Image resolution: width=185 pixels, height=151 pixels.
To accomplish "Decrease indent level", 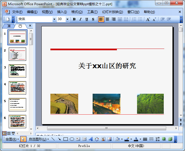I will pos(163,19).
